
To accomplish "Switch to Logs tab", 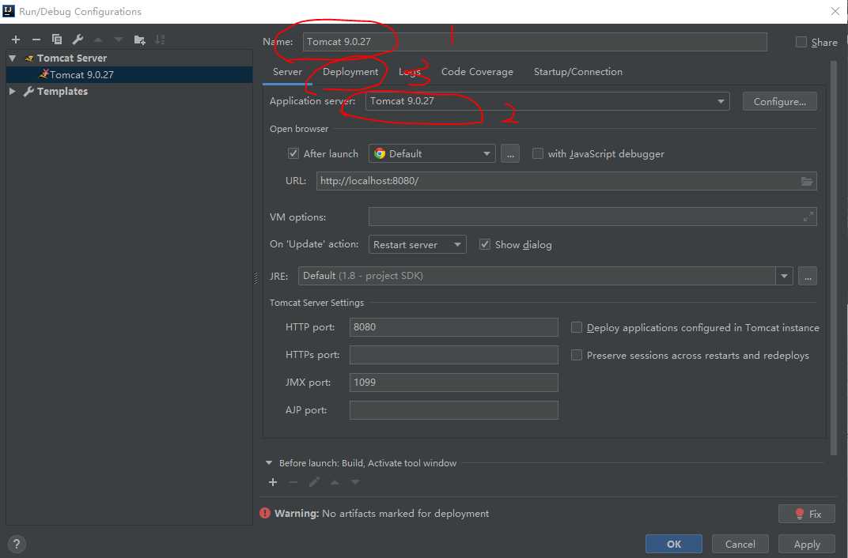I will tap(410, 72).
